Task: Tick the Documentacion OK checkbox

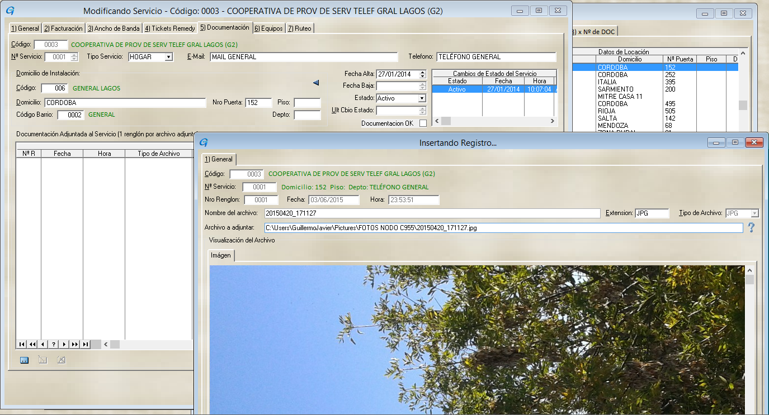Action: pos(423,123)
